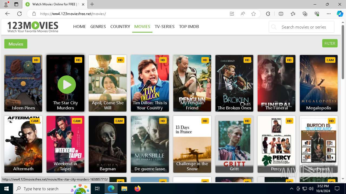Add page to favorites star icon

click(254, 14)
